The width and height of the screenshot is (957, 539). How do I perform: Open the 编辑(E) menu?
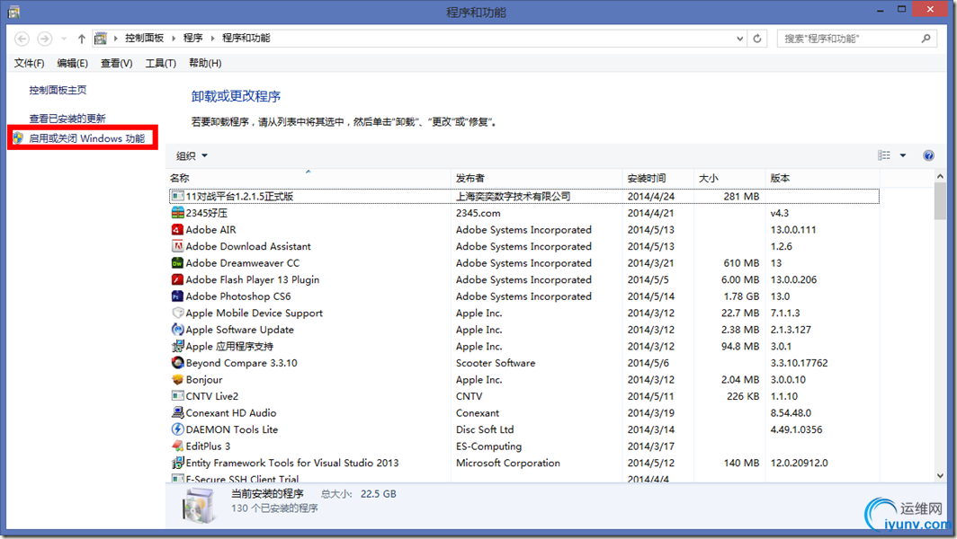pos(73,63)
